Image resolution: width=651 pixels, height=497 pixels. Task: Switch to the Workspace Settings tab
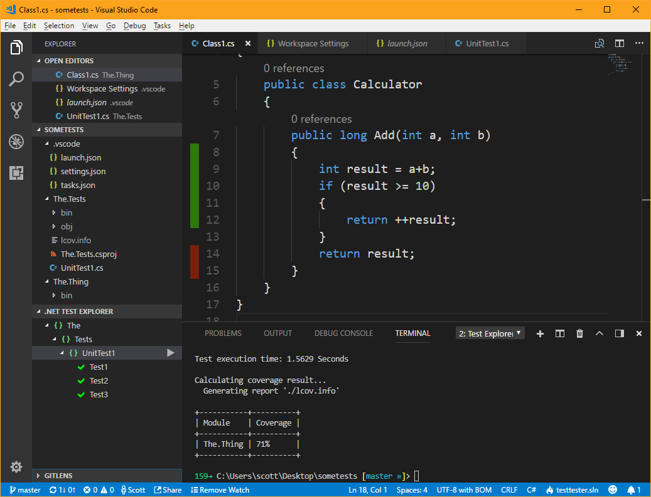(x=312, y=43)
